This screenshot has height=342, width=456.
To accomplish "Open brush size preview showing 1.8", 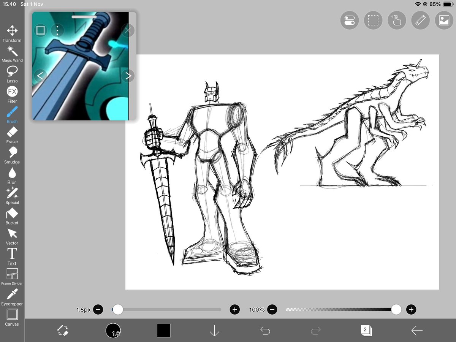I will (113, 331).
